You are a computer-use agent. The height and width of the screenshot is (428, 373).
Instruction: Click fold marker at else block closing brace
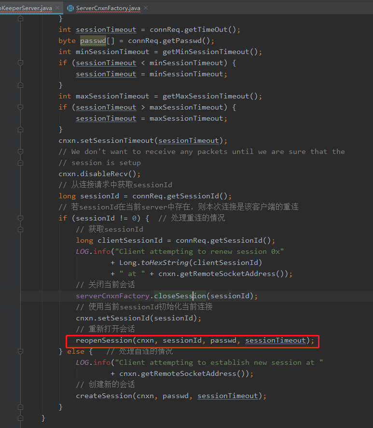point(20,407)
